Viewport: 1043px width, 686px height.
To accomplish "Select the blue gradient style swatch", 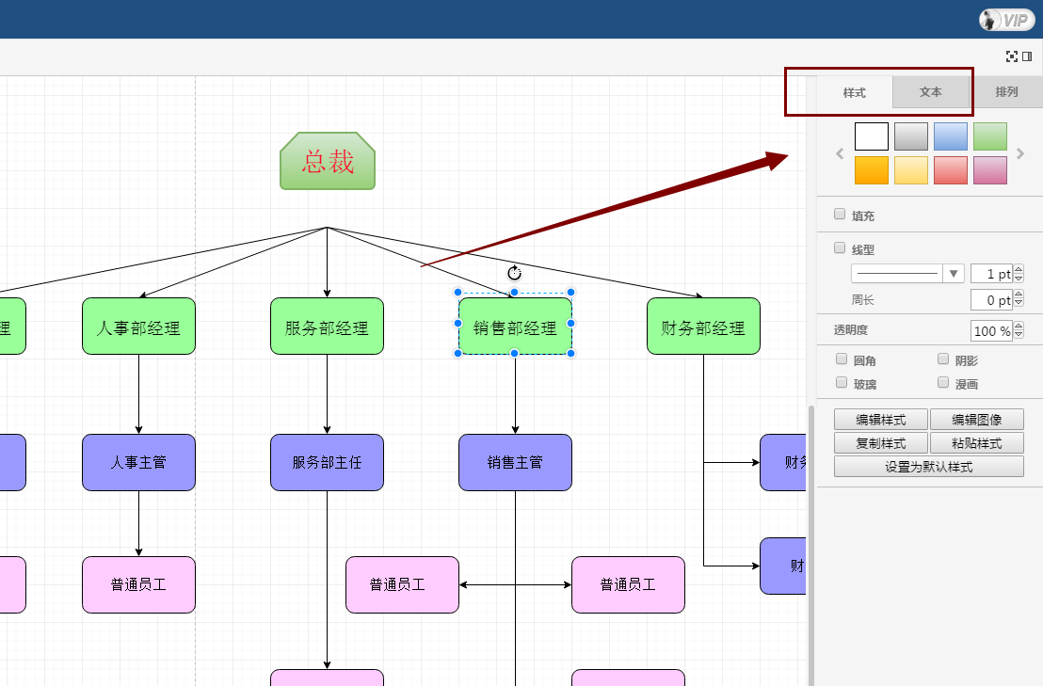I will click(951, 136).
